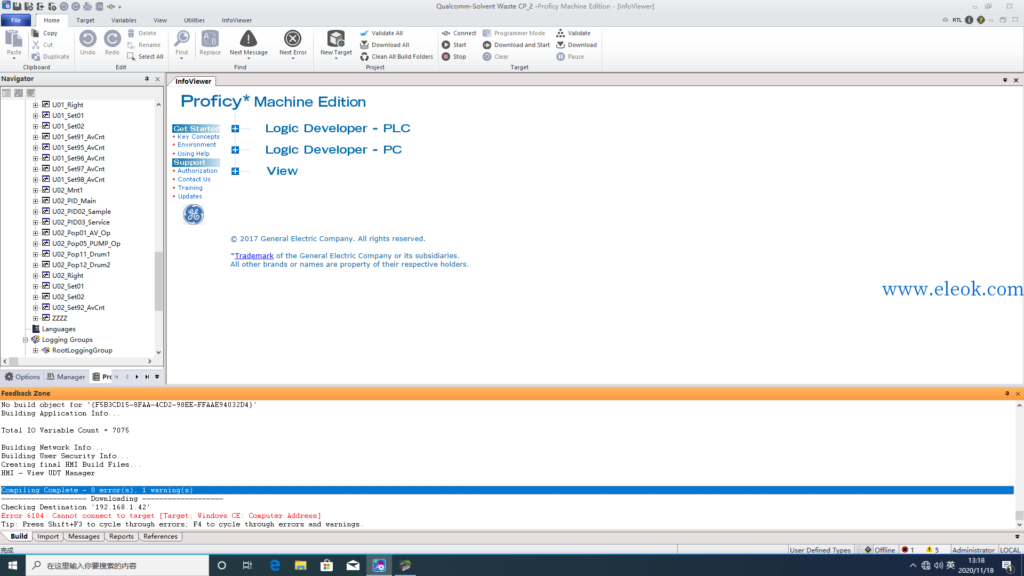The height and width of the screenshot is (576, 1024).
Task: Open the Authorization link
Action: point(197,171)
